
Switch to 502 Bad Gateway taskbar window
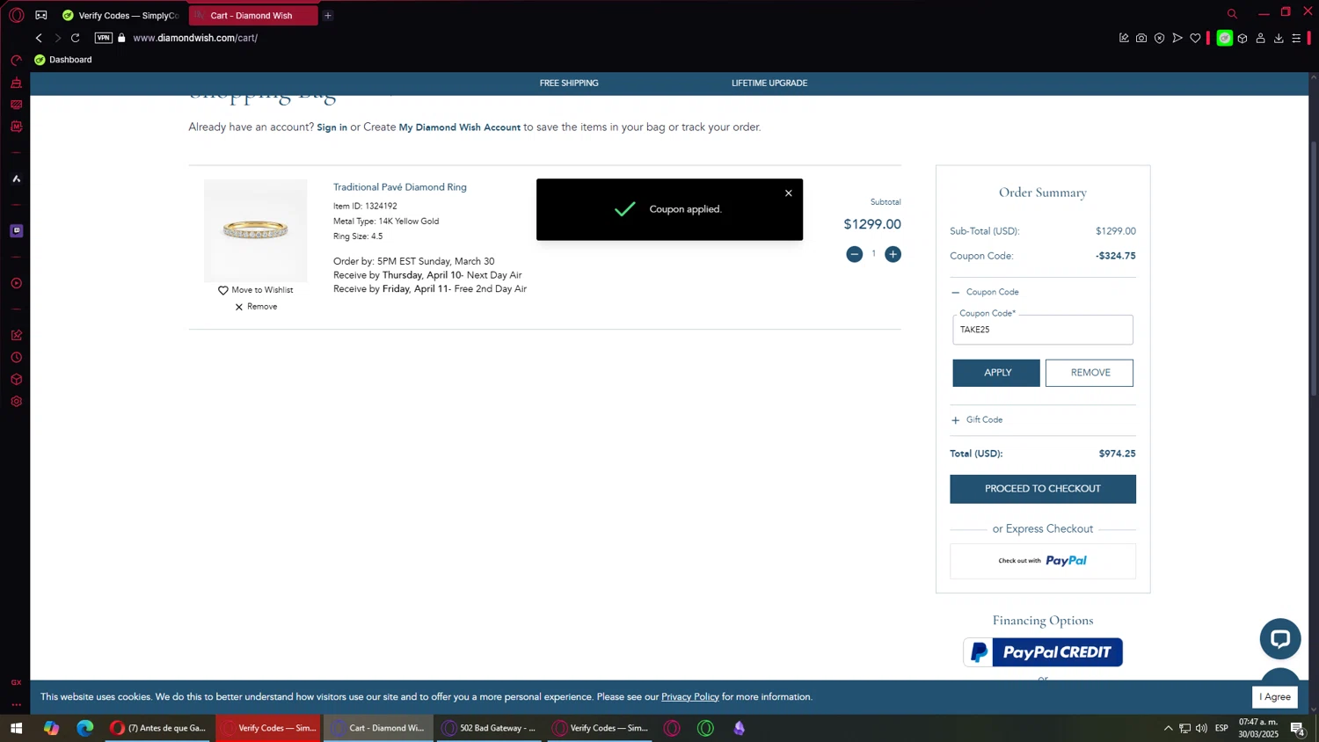coord(489,728)
